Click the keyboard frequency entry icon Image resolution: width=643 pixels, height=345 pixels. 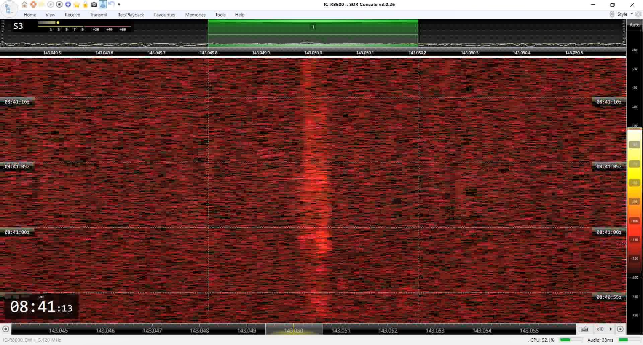point(584,329)
